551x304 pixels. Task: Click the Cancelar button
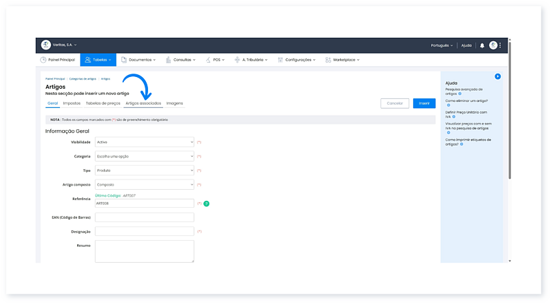395,103
